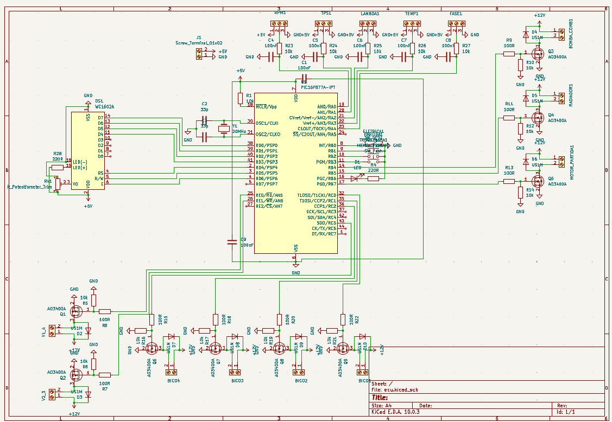Image resolution: width=612 pixels, height=422 pixels.
Task: Click the Q4 AO3400A MOSFET symbol
Action: pos(538,117)
